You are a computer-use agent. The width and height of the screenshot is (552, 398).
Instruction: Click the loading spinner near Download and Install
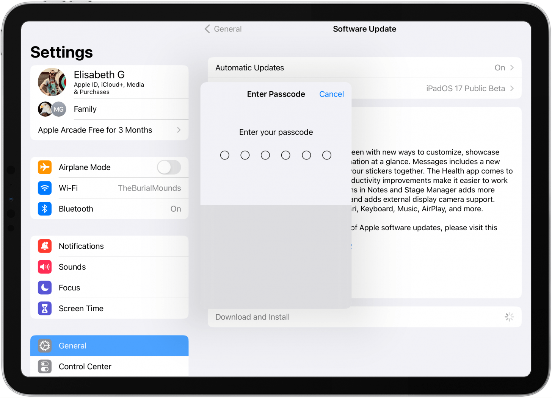click(509, 317)
